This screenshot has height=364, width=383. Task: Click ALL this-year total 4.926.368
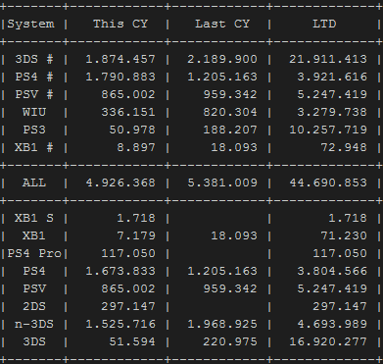click(120, 182)
